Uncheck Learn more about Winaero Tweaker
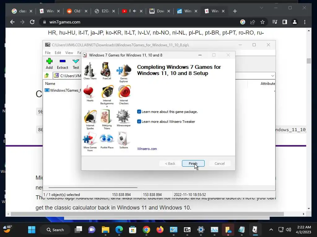Image resolution: width=317 pixels, height=237 pixels. coord(139,122)
